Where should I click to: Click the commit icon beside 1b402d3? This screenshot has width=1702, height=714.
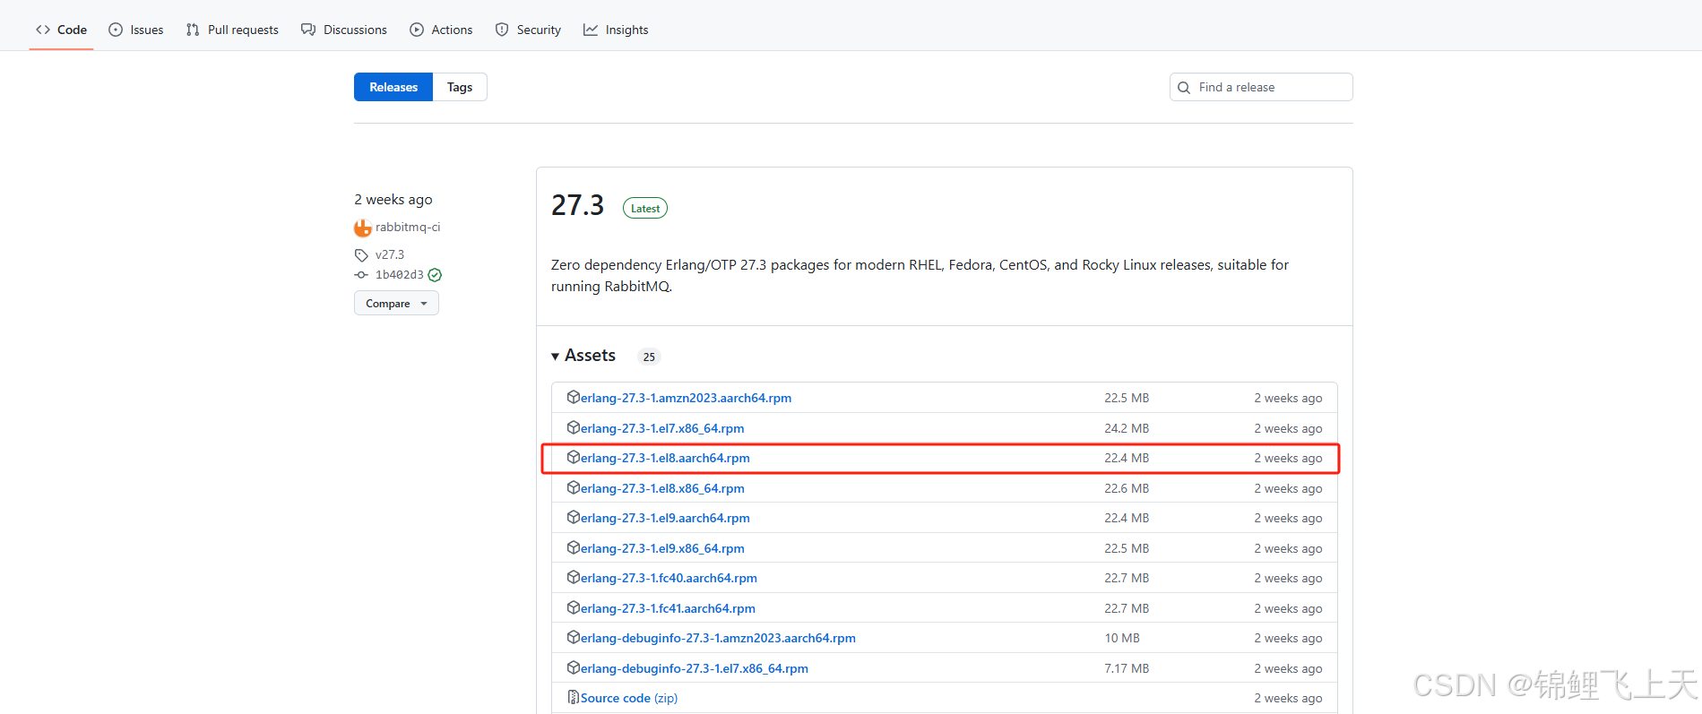click(361, 275)
